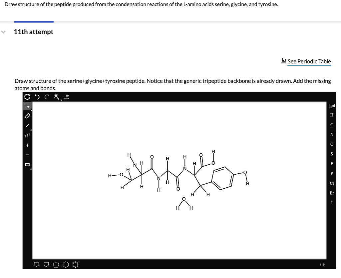Toggle the zoom-out magnifier control
Image resolution: width=341 pixels, height=278 pixels.
(x=56, y=97)
